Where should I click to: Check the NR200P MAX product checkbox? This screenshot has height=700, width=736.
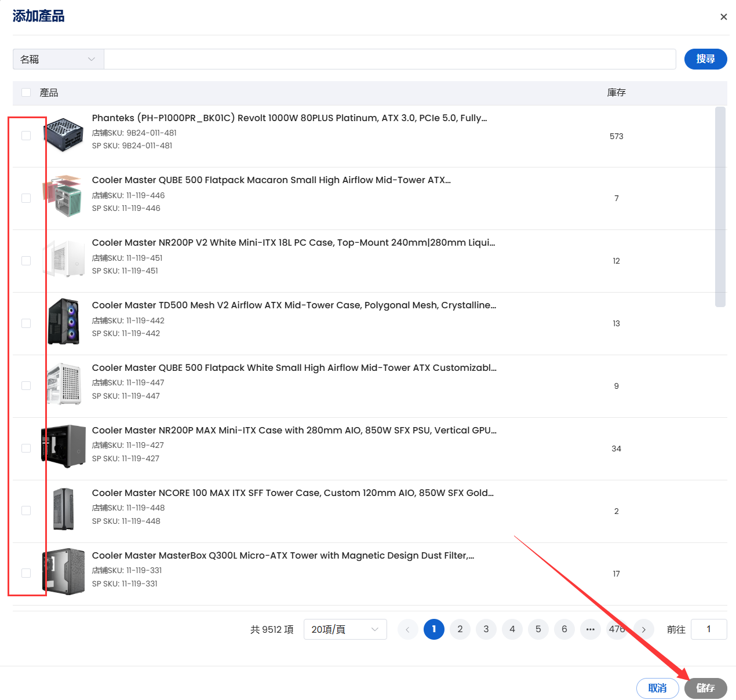click(26, 449)
